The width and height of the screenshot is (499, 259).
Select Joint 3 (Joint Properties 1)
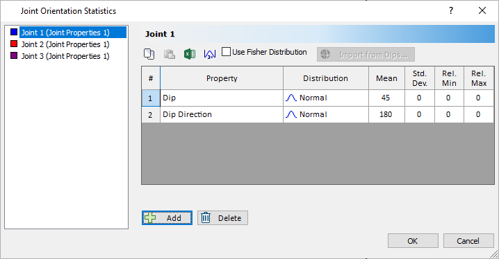[65, 56]
